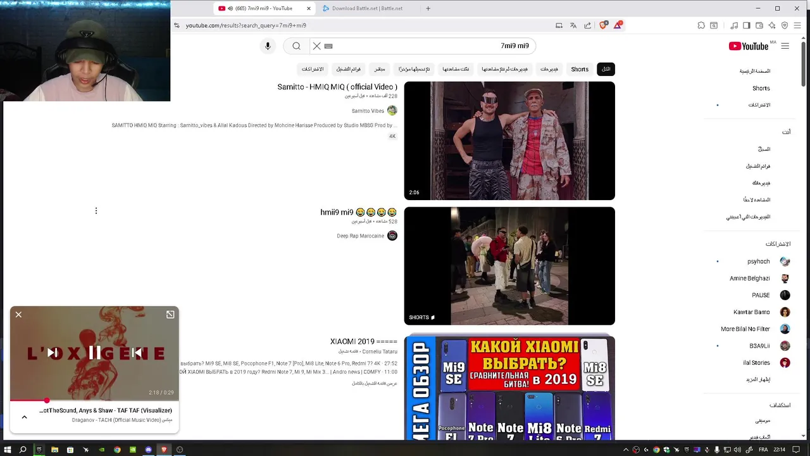Close the miniplayer with X
The height and width of the screenshot is (456, 810).
18,314
